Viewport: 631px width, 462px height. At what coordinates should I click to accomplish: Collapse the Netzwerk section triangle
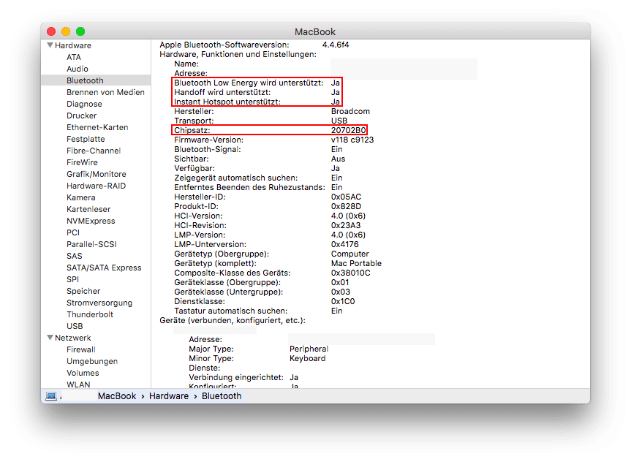(50, 338)
